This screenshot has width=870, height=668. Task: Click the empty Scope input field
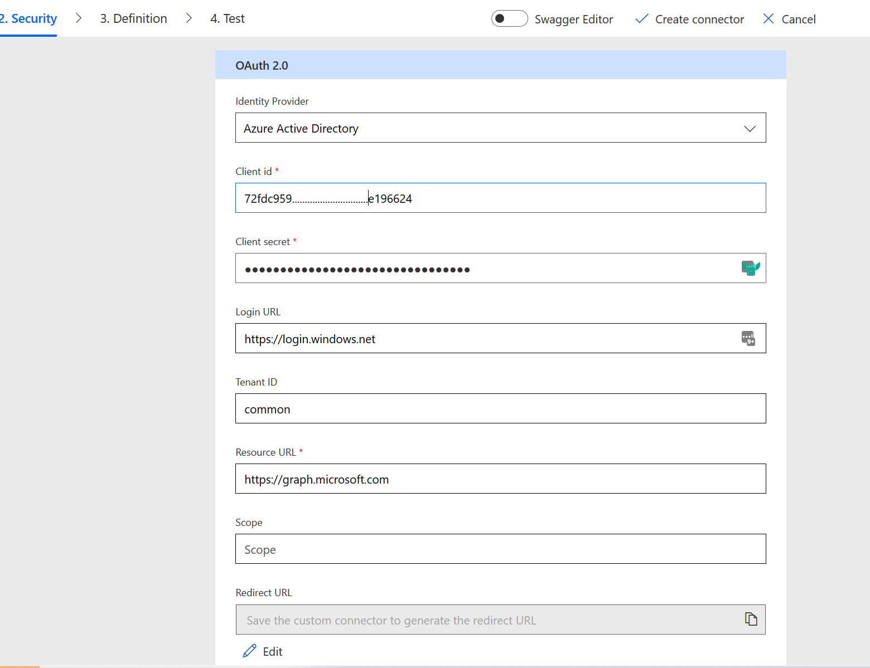coord(500,549)
